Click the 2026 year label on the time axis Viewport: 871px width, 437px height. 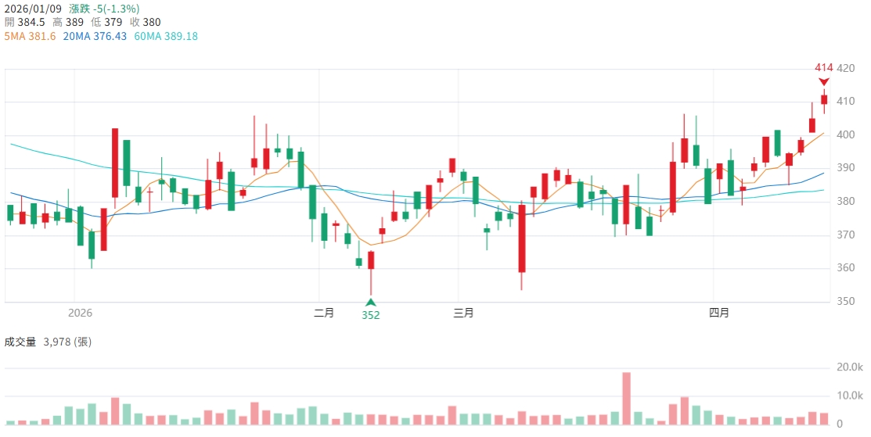(80, 313)
